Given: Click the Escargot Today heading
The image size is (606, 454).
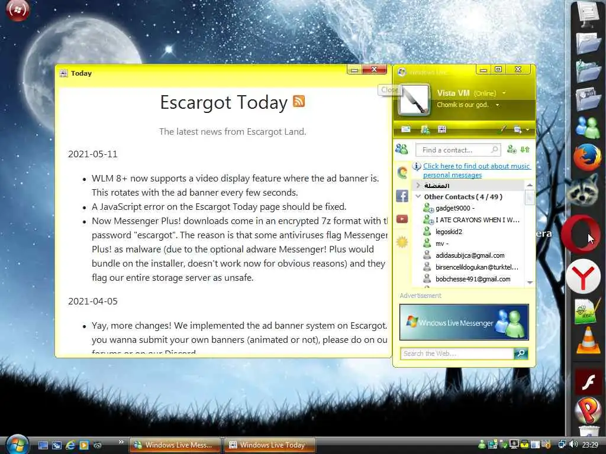Looking at the screenshot, I should pyautogui.click(x=224, y=103).
